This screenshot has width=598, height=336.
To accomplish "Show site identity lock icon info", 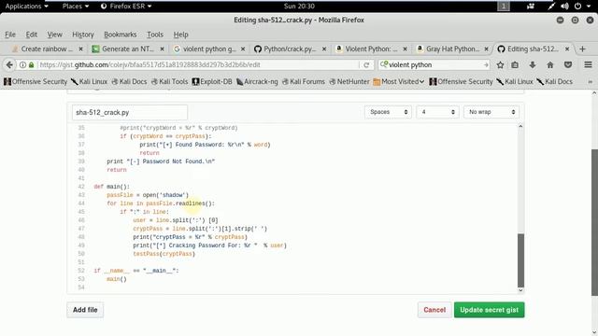I will click(x=31, y=65).
